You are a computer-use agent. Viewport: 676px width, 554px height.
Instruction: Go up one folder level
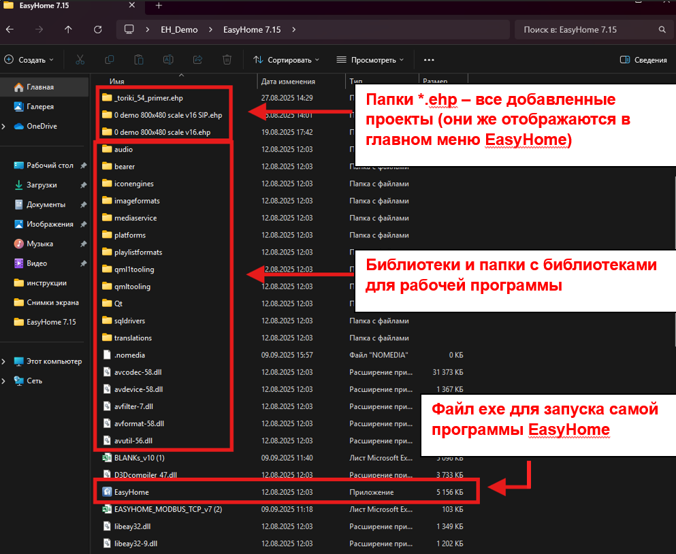[68, 30]
